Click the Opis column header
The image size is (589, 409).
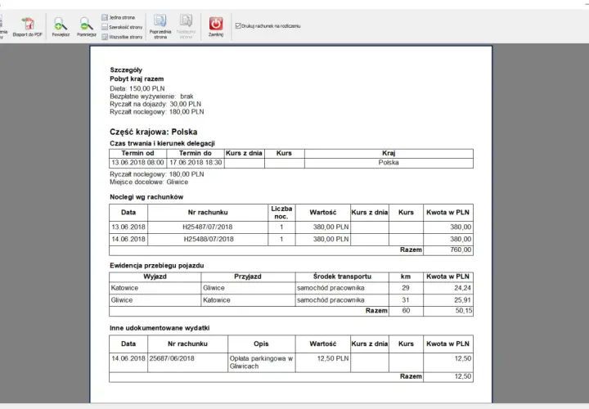pyautogui.click(x=261, y=344)
